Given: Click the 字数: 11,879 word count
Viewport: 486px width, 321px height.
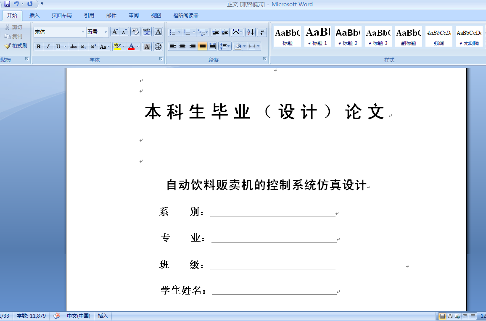Looking at the screenshot, I should 31,316.
